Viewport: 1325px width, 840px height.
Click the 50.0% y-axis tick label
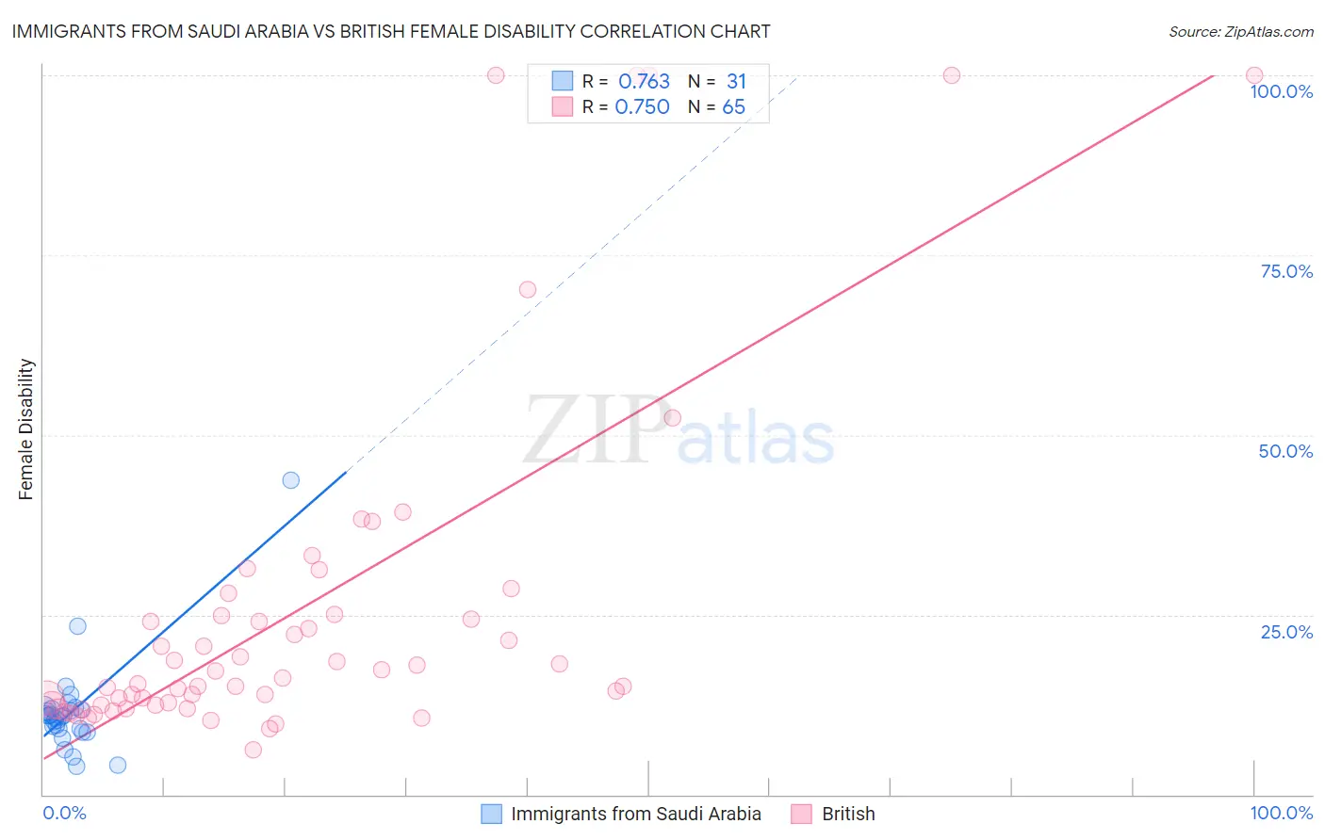click(x=1285, y=451)
